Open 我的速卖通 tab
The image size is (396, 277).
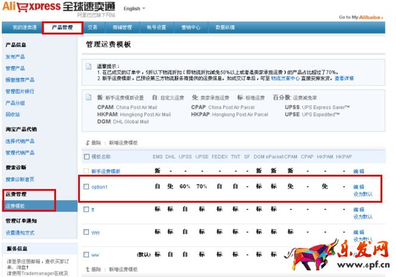pyautogui.click(x=24, y=27)
